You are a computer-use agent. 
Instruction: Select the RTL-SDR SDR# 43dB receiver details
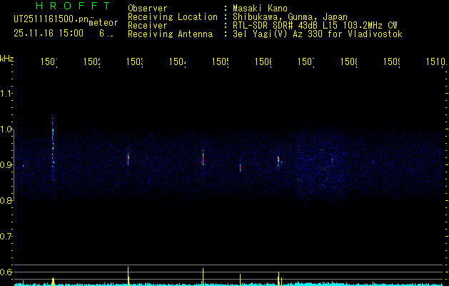315,26
